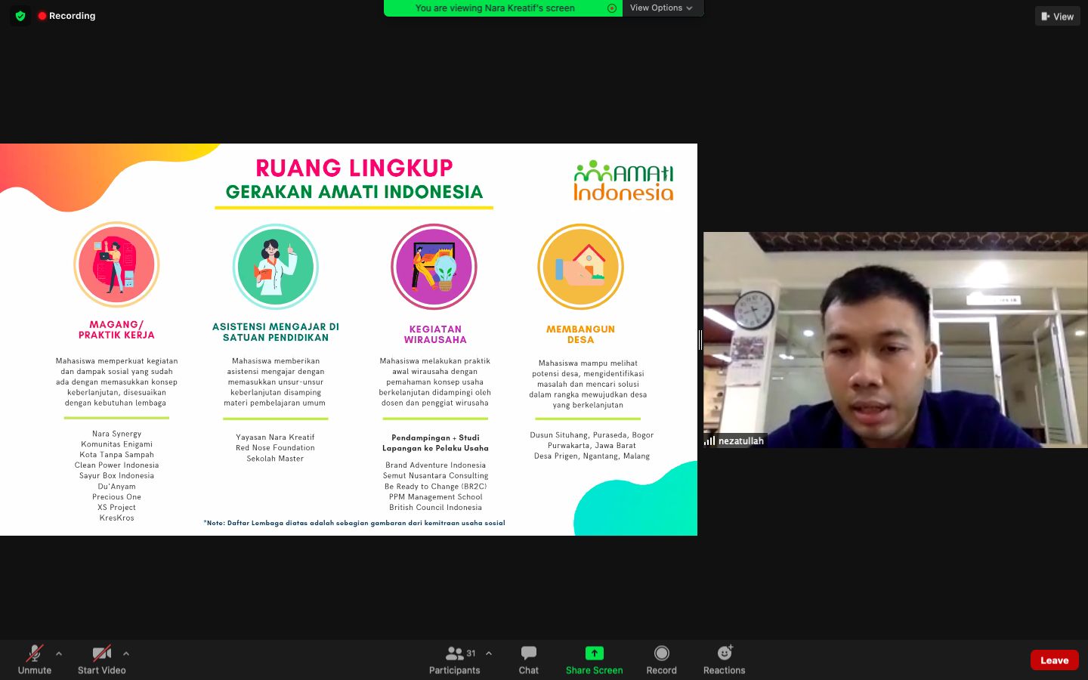Expand the arrow beside the Participants count
Viewport: 1088px width, 680px height.
coord(489,654)
